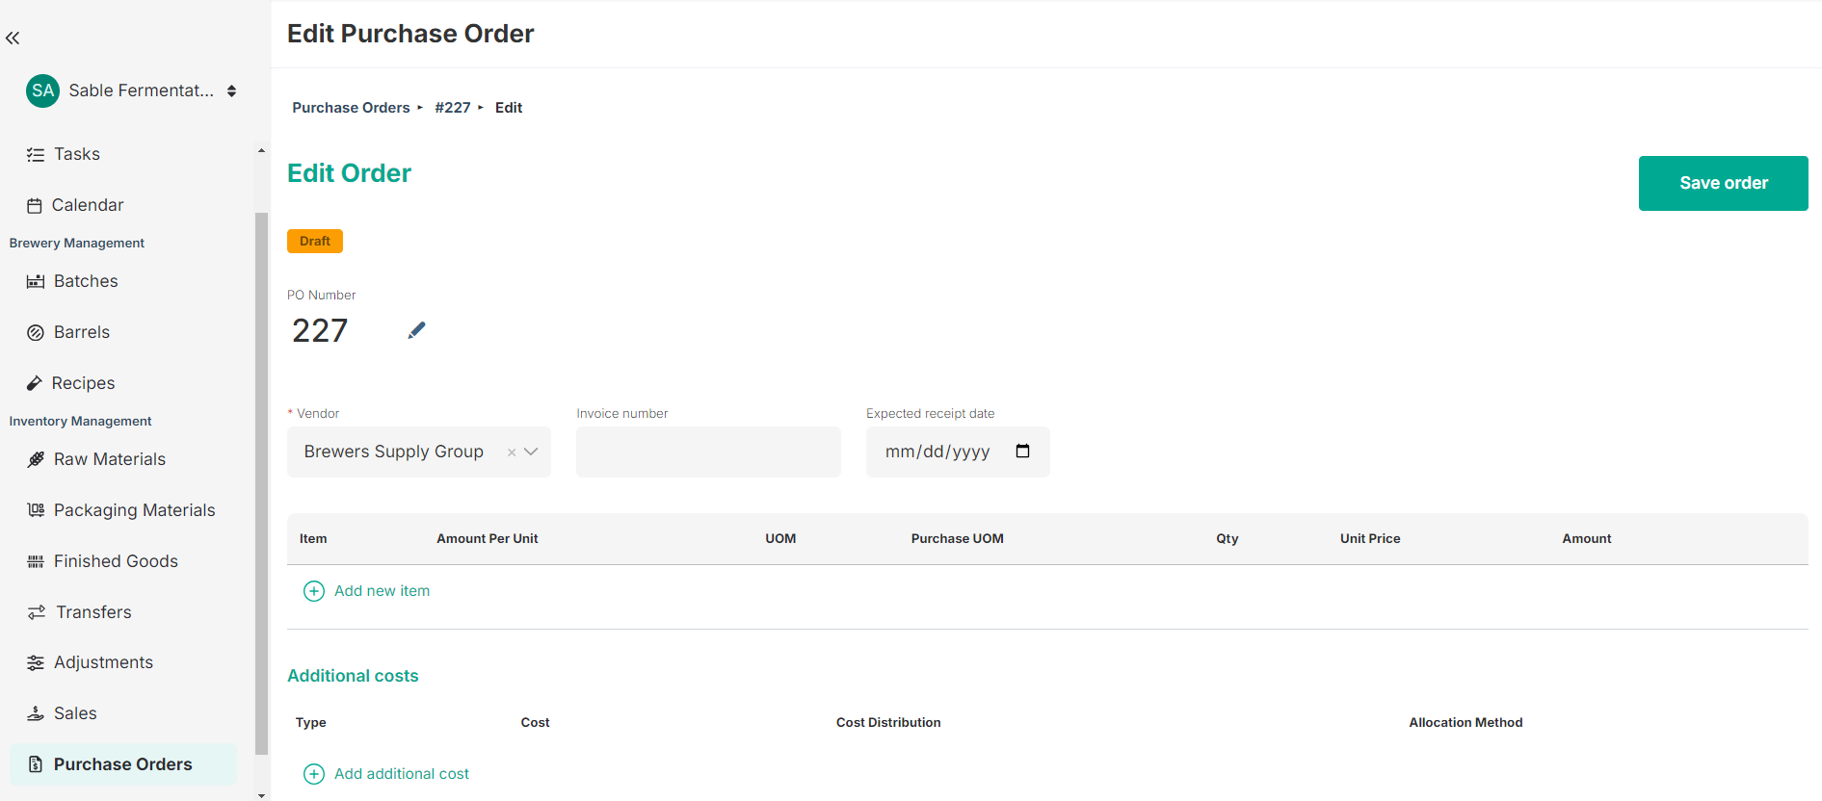
Task: Click the PO number 227 text
Action: (x=320, y=331)
